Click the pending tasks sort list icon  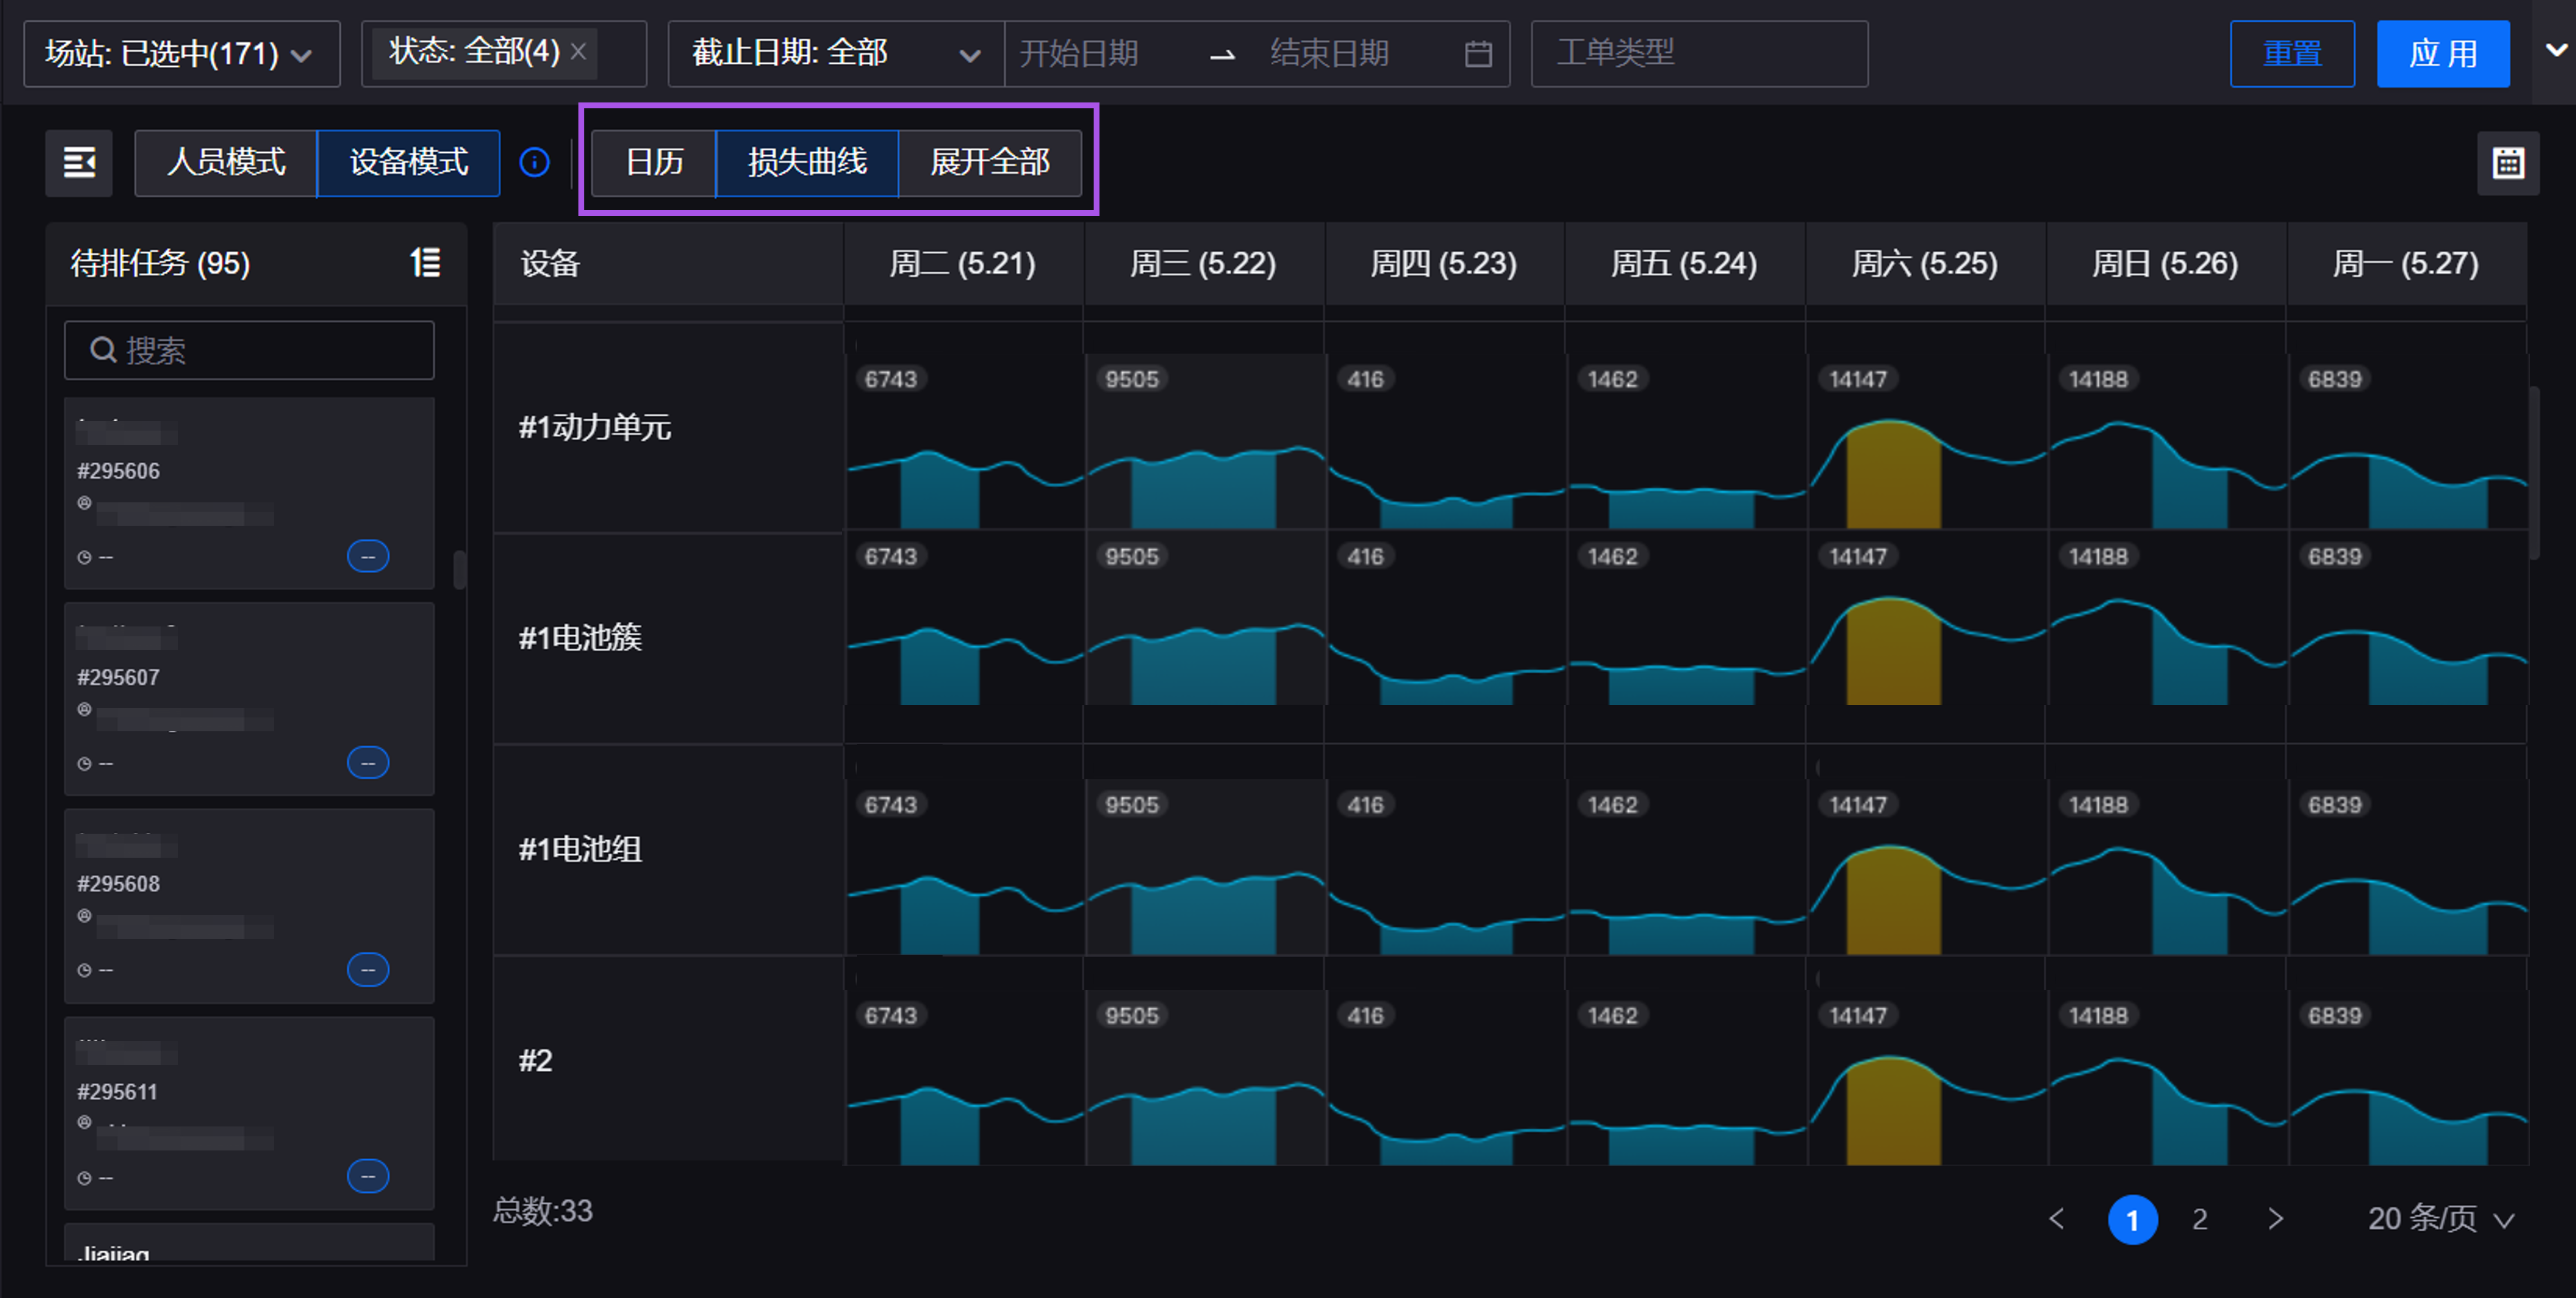click(x=425, y=263)
